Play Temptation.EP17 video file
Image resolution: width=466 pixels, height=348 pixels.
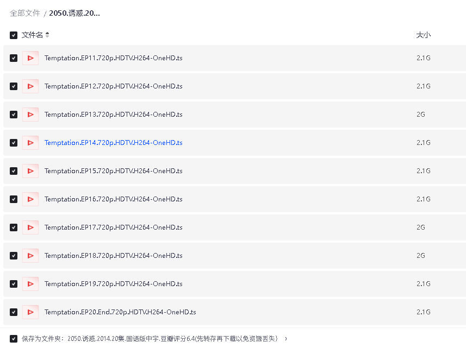[30, 227]
